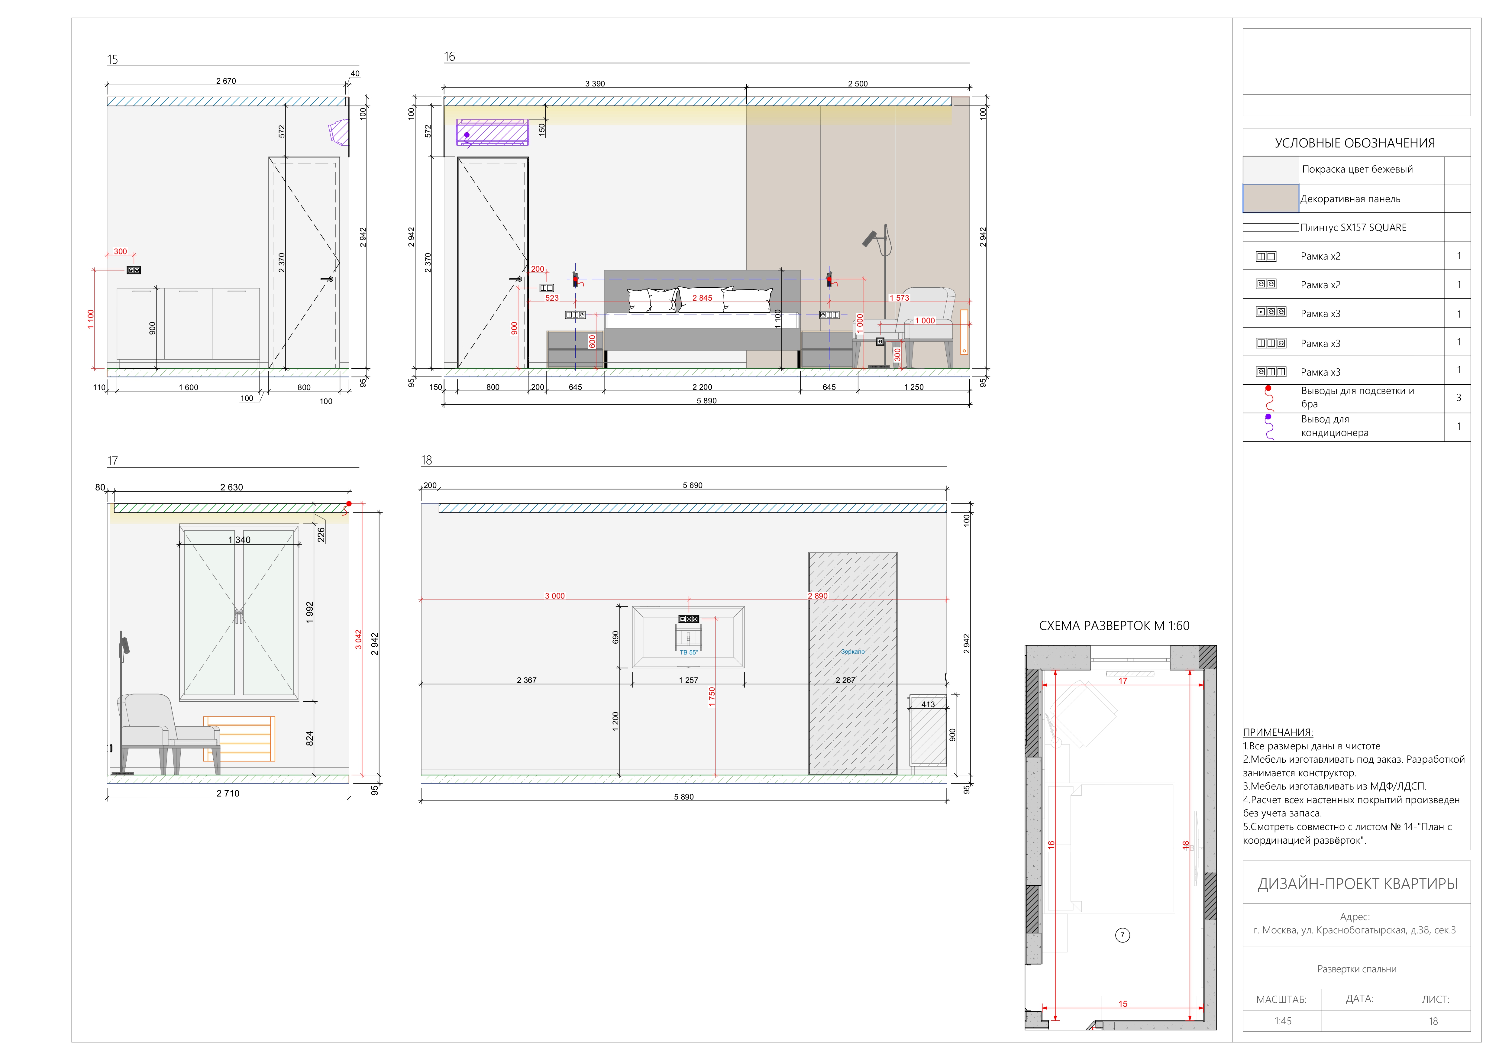The width and height of the screenshot is (1499, 1060).
Task: Click the 'ДАТА:' label in the title block
Action: (1359, 999)
